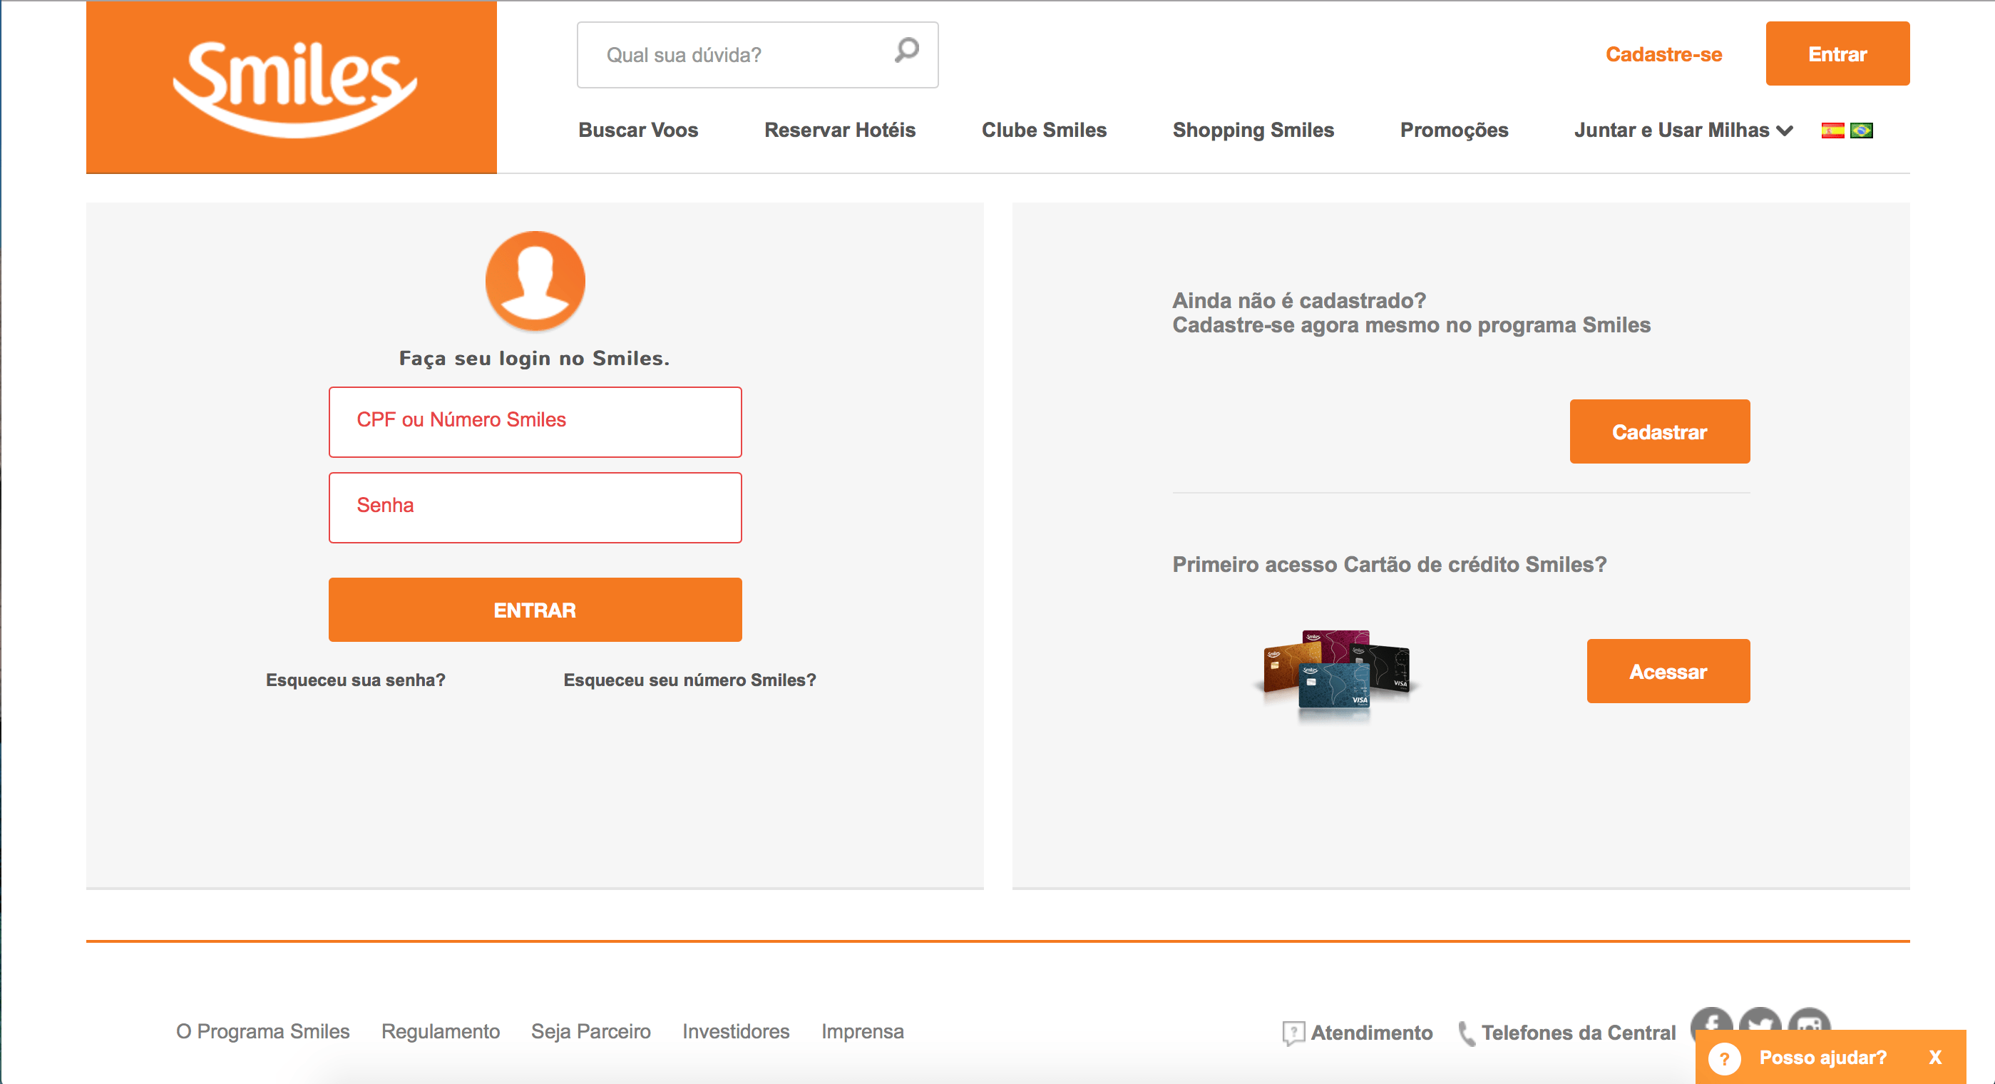
Task: Click the Cadastrar button
Action: coord(1660,431)
